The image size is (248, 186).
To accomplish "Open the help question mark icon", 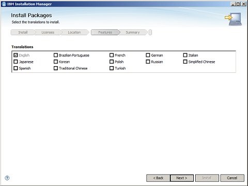I will point(7,178).
